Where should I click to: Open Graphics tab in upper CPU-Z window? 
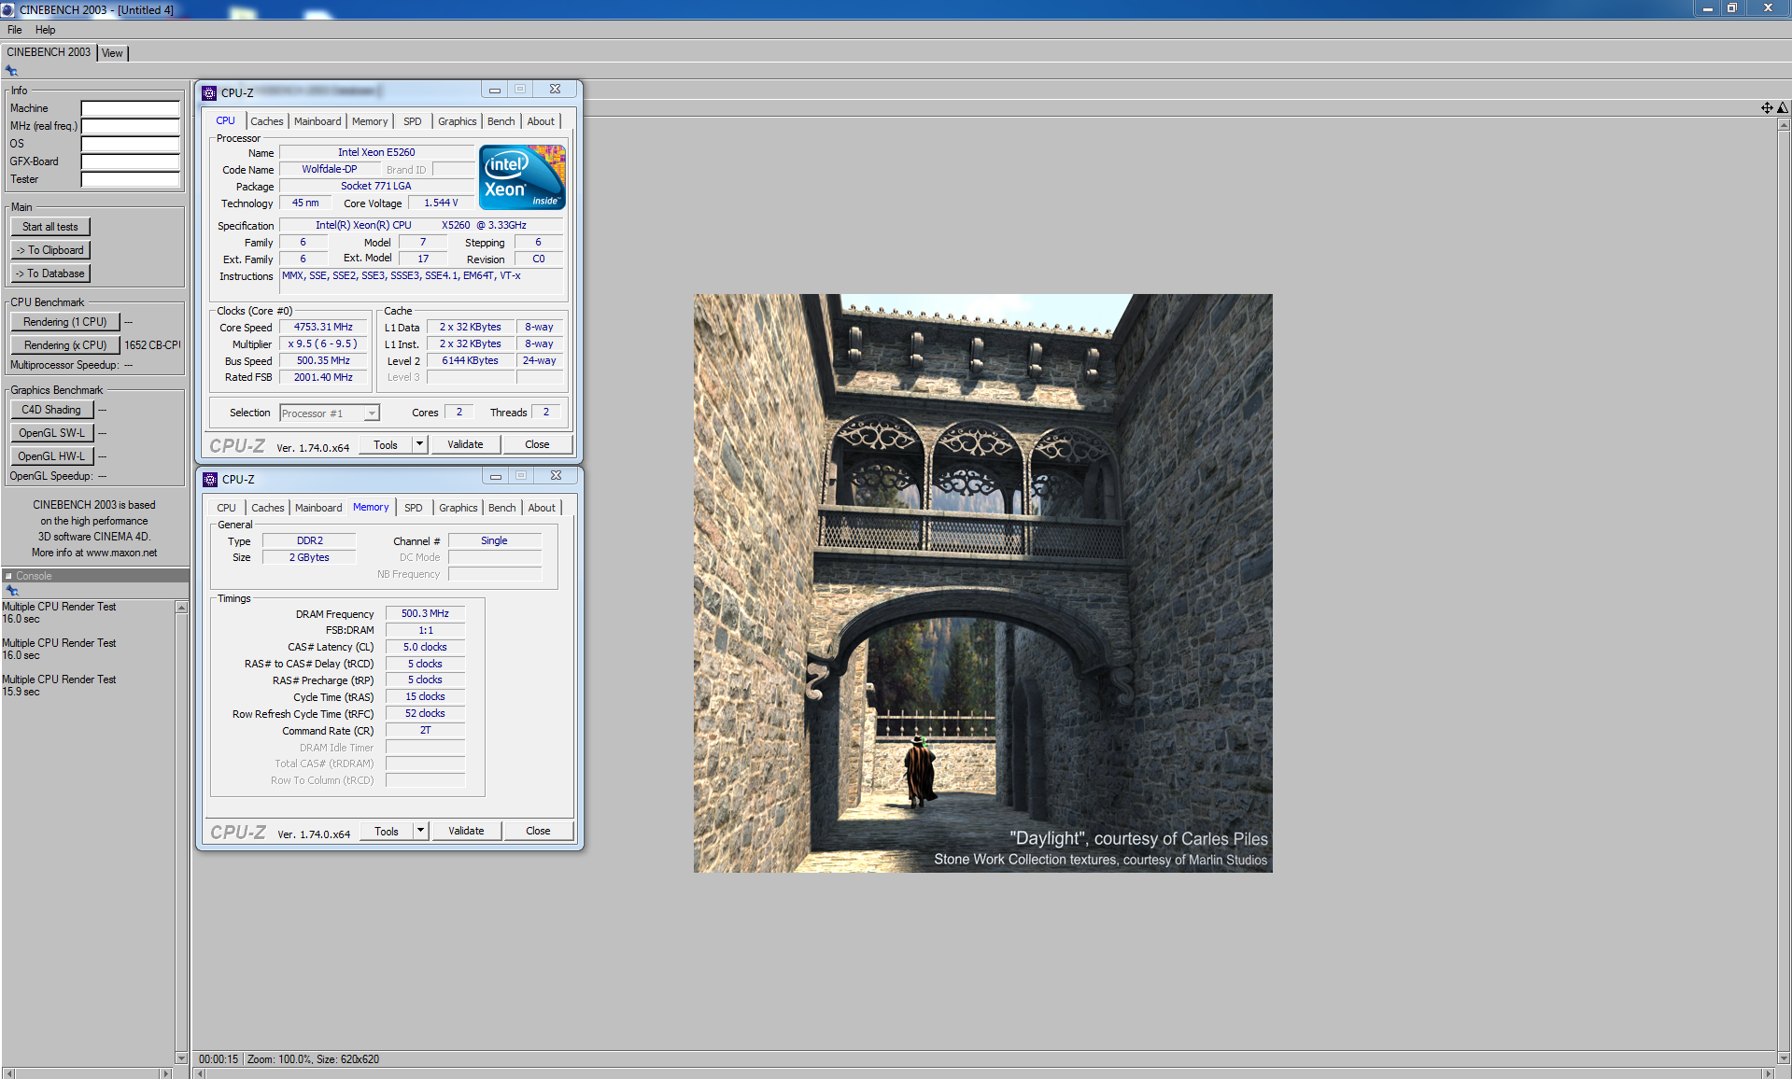[x=457, y=121]
